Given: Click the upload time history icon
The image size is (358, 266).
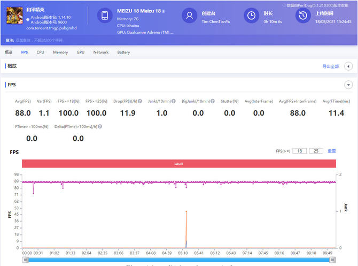Looking at the screenshot, I should [x=303, y=16].
